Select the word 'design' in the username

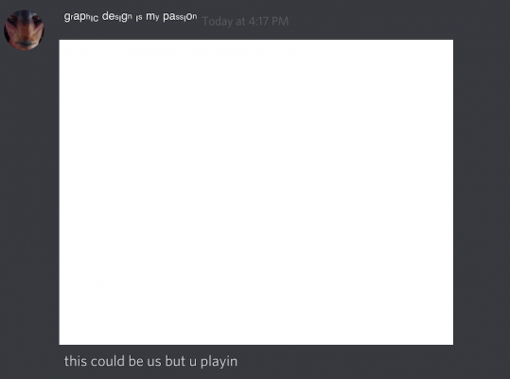pyautogui.click(x=117, y=17)
